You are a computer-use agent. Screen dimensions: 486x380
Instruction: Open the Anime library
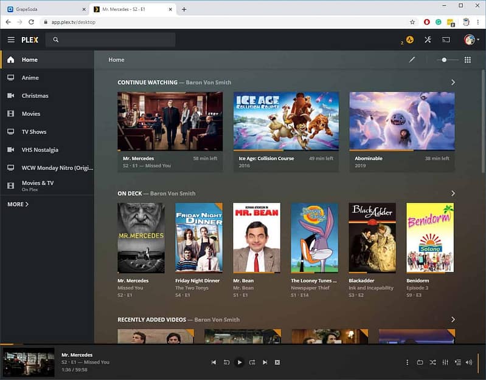pos(47,78)
